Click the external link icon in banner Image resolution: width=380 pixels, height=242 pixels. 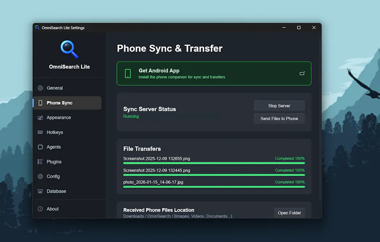pos(302,73)
